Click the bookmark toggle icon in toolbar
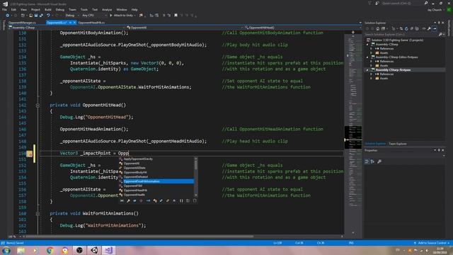This screenshot has width=453, height=255. click(176, 16)
